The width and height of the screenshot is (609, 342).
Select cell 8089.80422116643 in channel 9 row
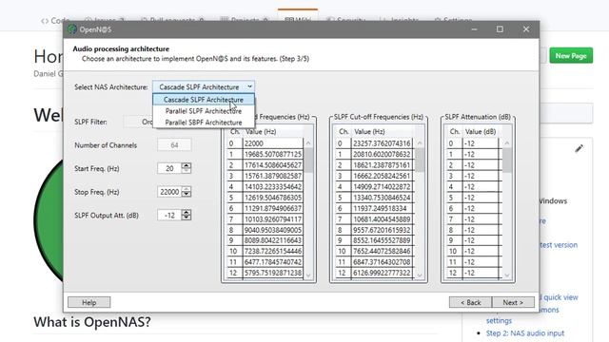[x=273, y=240]
